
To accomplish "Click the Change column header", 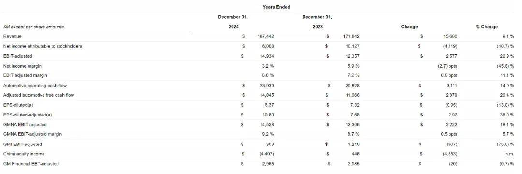I will pyautogui.click(x=409, y=27).
